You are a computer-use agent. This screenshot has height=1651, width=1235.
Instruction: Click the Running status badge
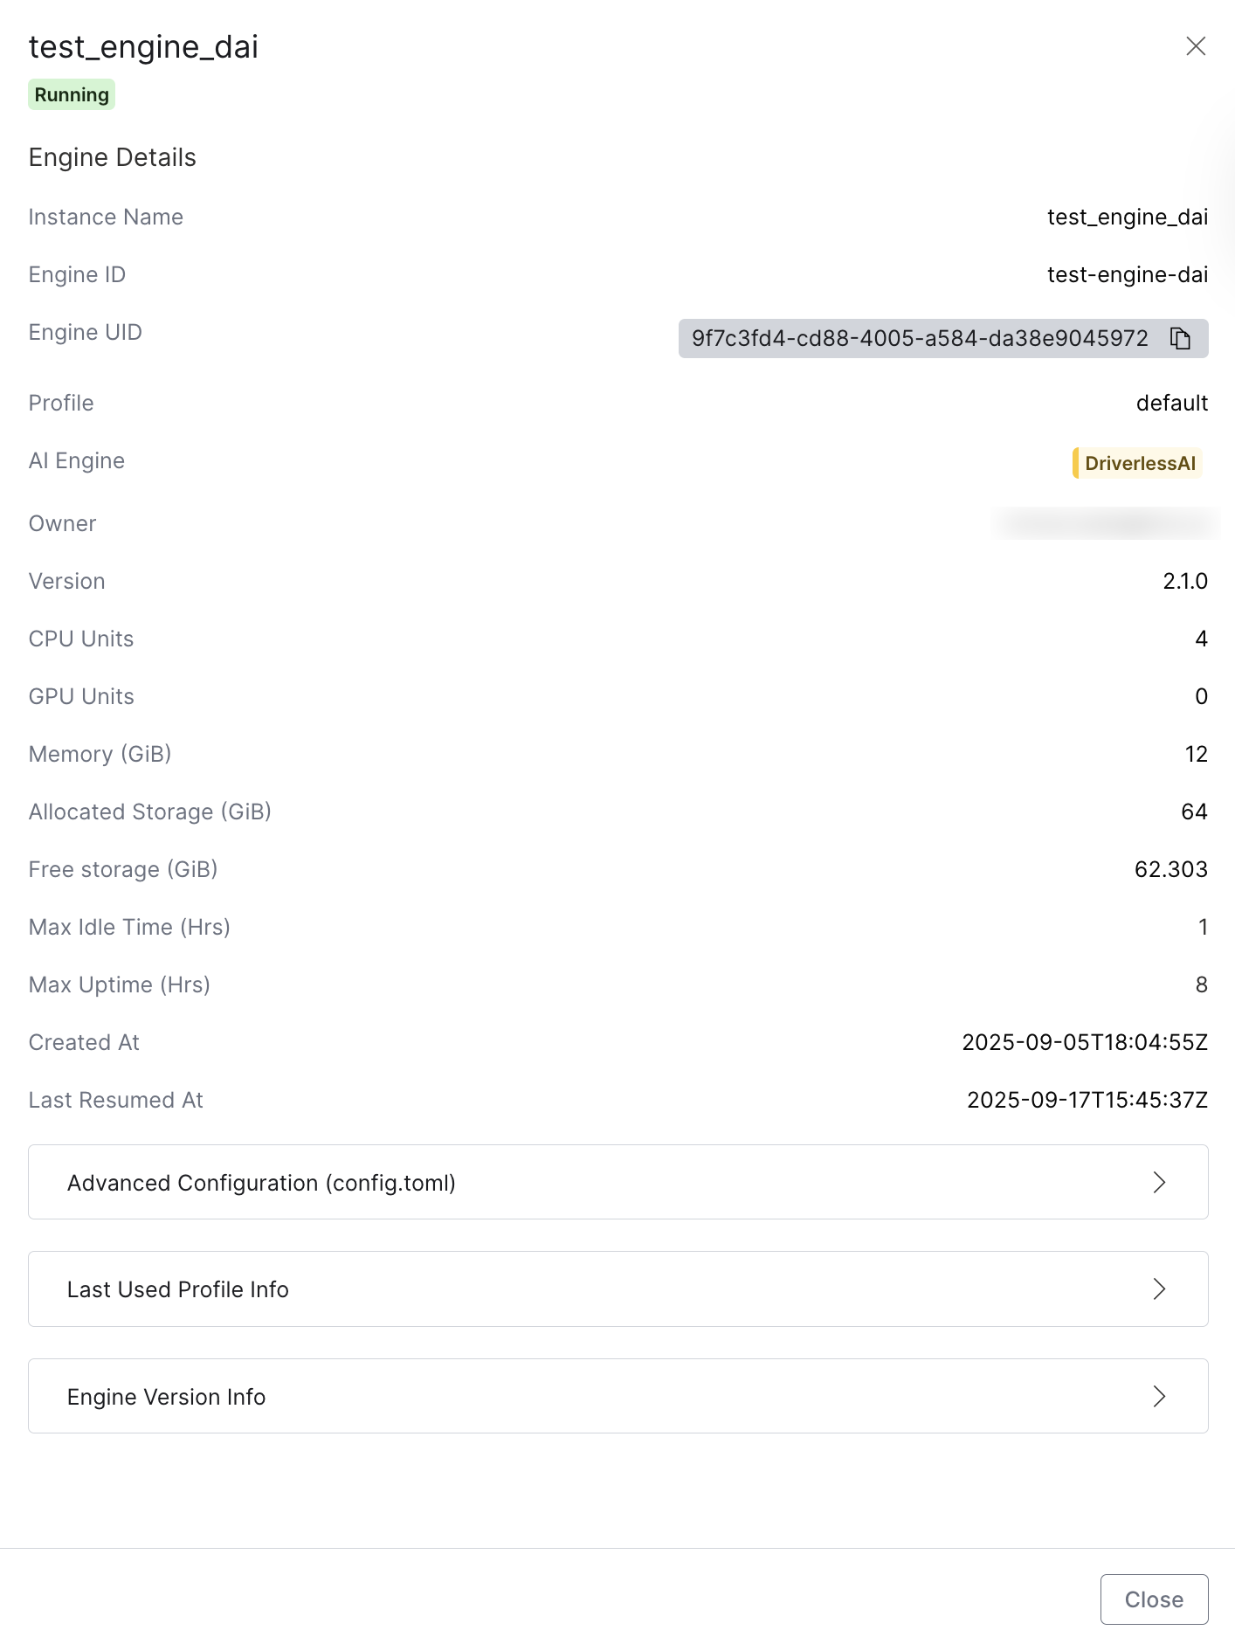coord(71,93)
